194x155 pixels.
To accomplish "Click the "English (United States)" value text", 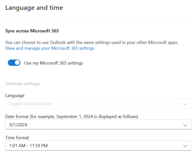I will click(x=31, y=104).
